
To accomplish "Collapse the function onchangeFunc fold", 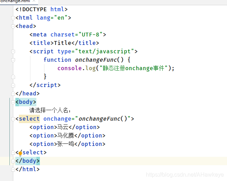I will 13,60.
